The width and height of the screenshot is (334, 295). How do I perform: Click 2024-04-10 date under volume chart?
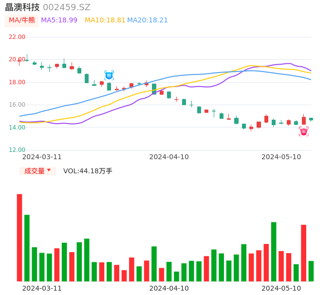point(169,288)
